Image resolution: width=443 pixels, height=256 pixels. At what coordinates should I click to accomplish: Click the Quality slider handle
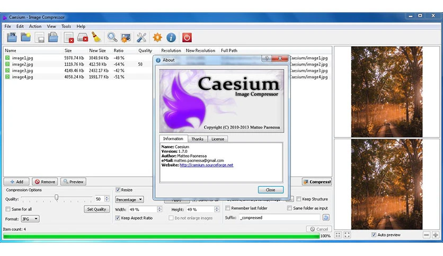pyautogui.click(x=57, y=197)
